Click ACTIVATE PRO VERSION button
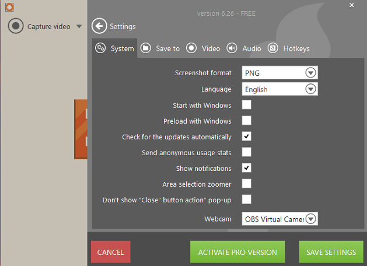The image size is (367, 266). pos(237,252)
